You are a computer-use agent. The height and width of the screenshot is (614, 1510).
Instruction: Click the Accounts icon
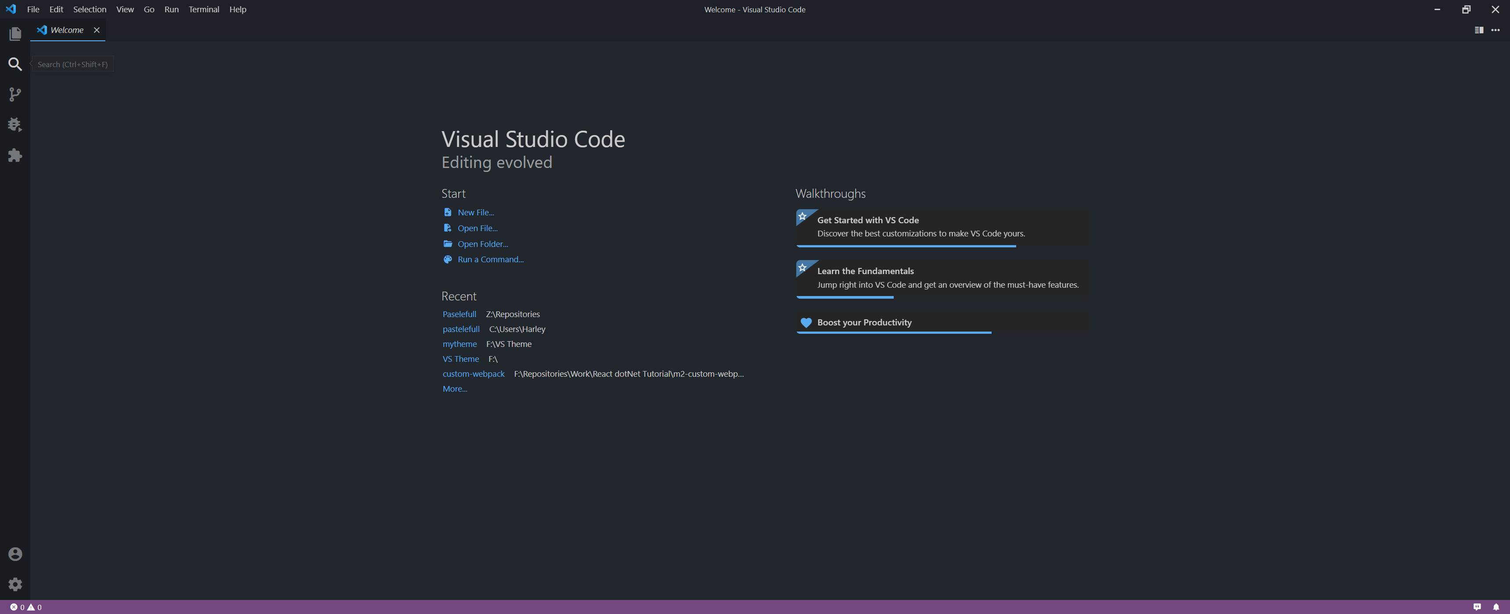[x=15, y=553]
